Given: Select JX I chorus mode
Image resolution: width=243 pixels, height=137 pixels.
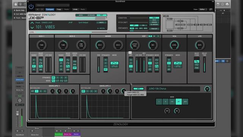Looking at the screenshot, I should 178,102.
